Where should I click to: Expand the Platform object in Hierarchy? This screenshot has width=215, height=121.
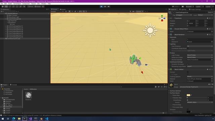coord(7,23)
